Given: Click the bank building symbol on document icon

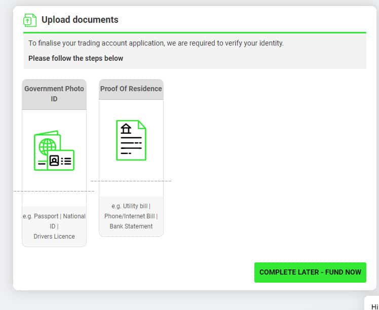Looking at the screenshot, I should (x=126, y=129).
